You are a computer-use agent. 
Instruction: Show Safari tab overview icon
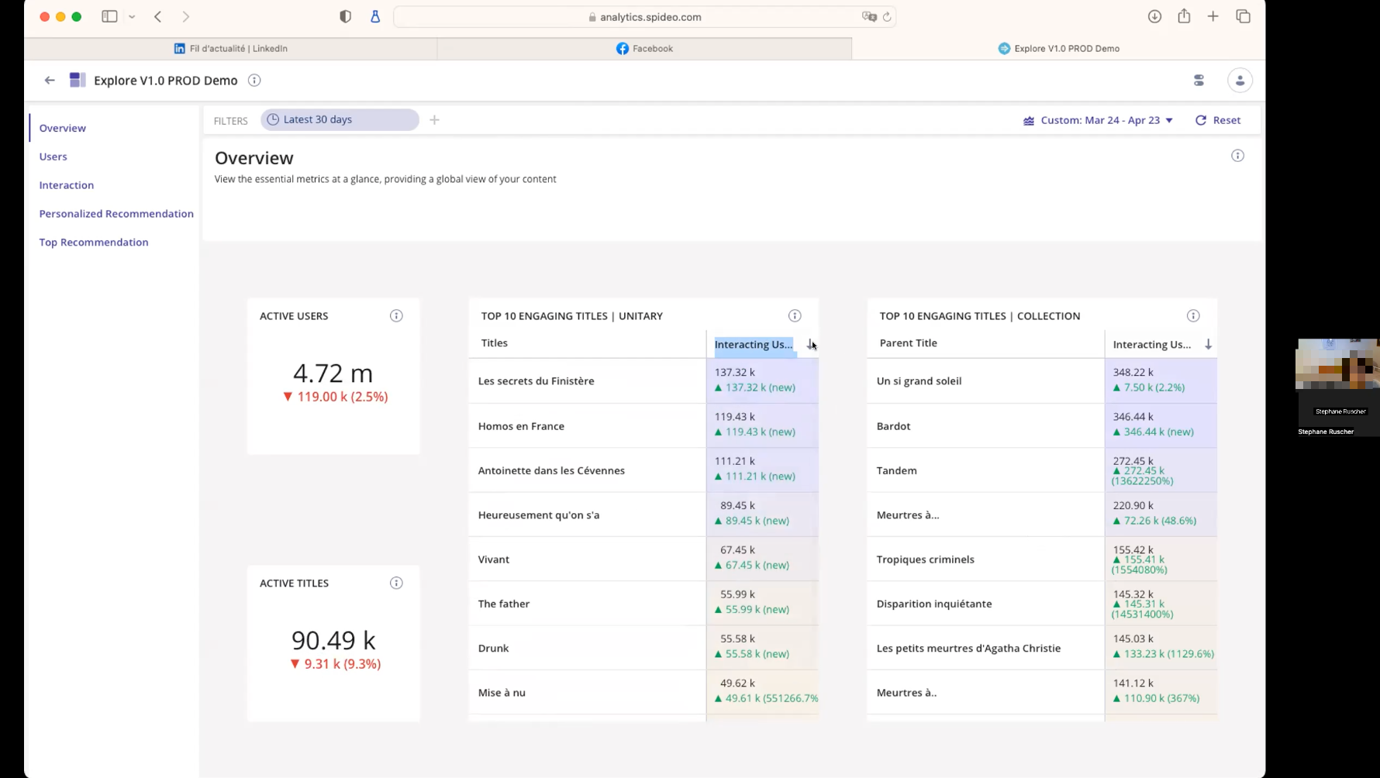(x=1243, y=16)
